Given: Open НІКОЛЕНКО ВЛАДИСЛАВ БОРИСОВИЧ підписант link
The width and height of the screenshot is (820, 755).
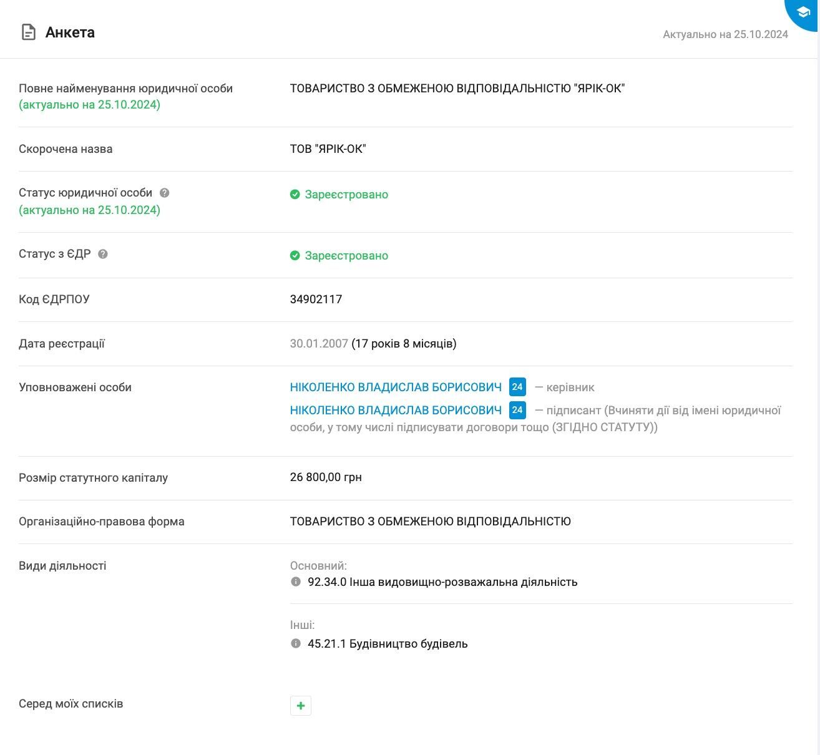Looking at the screenshot, I should (396, 411).
